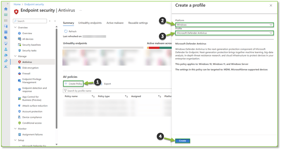The height and width of the screenshot is (150, 281).
Task: Open Disk encryption icon entry
Action: pos(19,68)
